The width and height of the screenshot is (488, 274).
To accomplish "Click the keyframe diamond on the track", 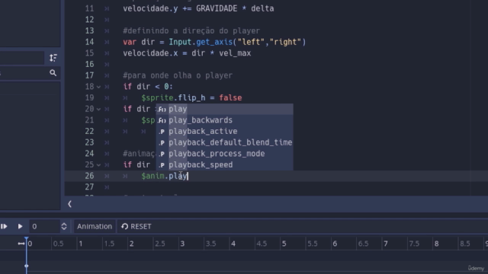I will coord(27,266).
